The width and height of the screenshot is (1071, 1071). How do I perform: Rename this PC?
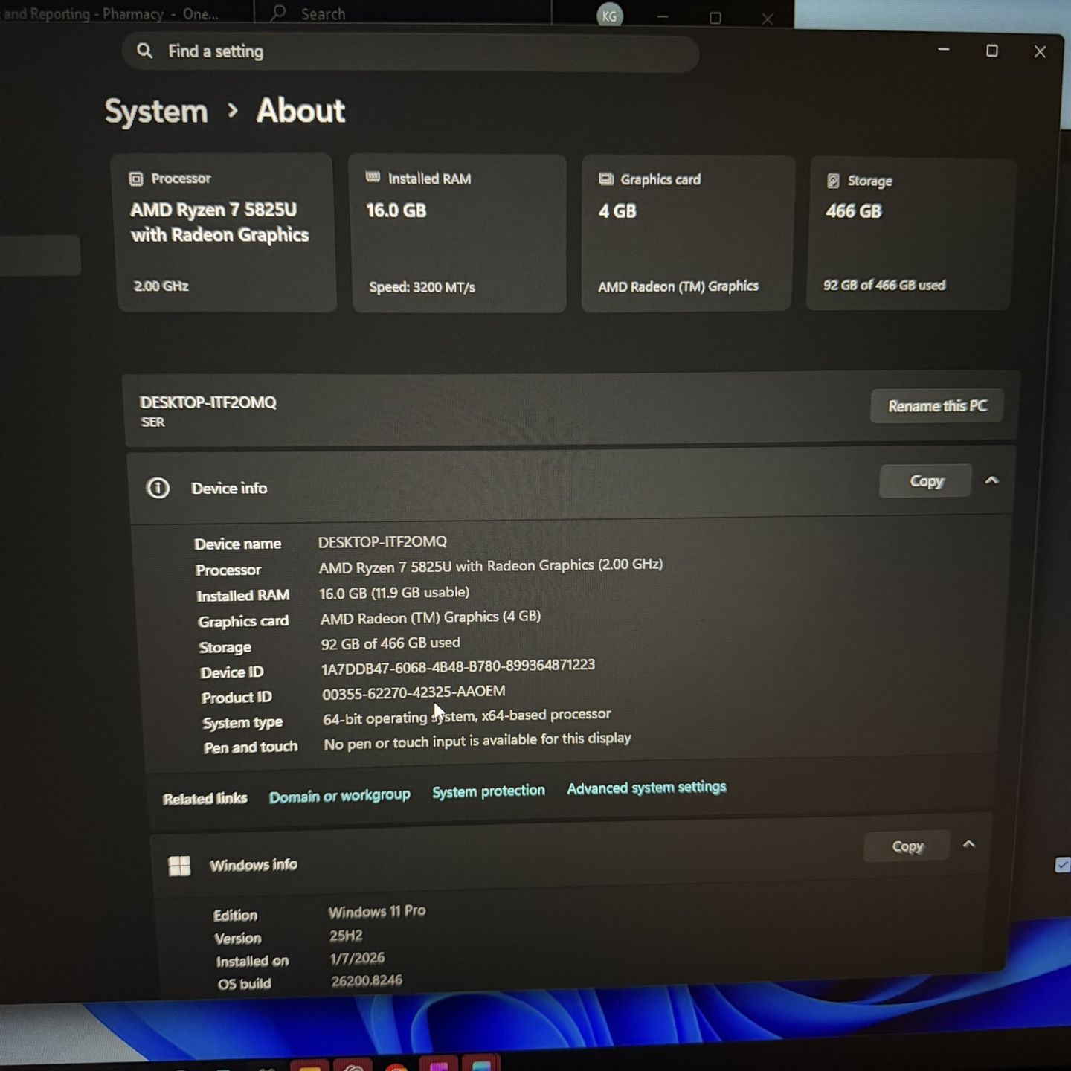[x=937, y=406]
